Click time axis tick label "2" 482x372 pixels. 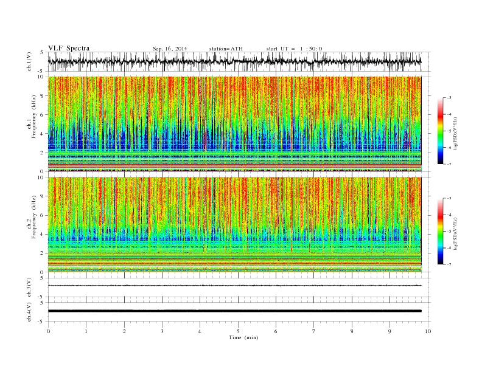pos(124,331)
